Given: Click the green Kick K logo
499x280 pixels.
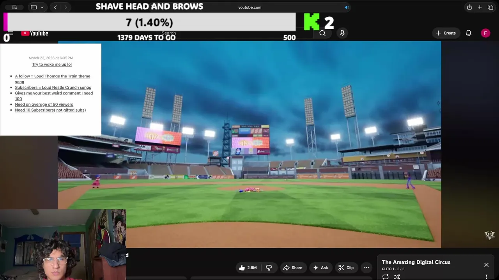Looking at the screenshot, I should [312, 22].
